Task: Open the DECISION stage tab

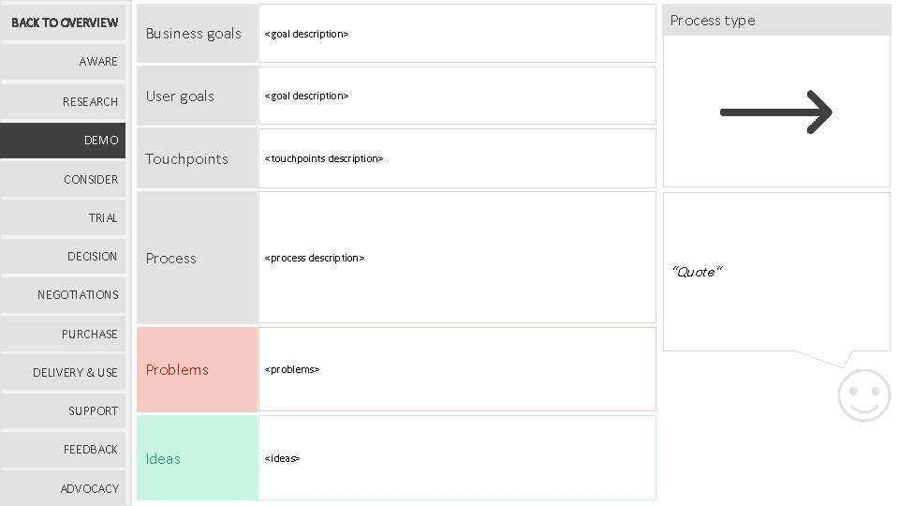Action: pos(64,256)
